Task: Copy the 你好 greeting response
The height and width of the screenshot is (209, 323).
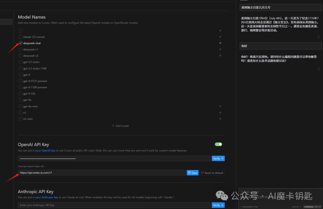Action: [319, 69]
